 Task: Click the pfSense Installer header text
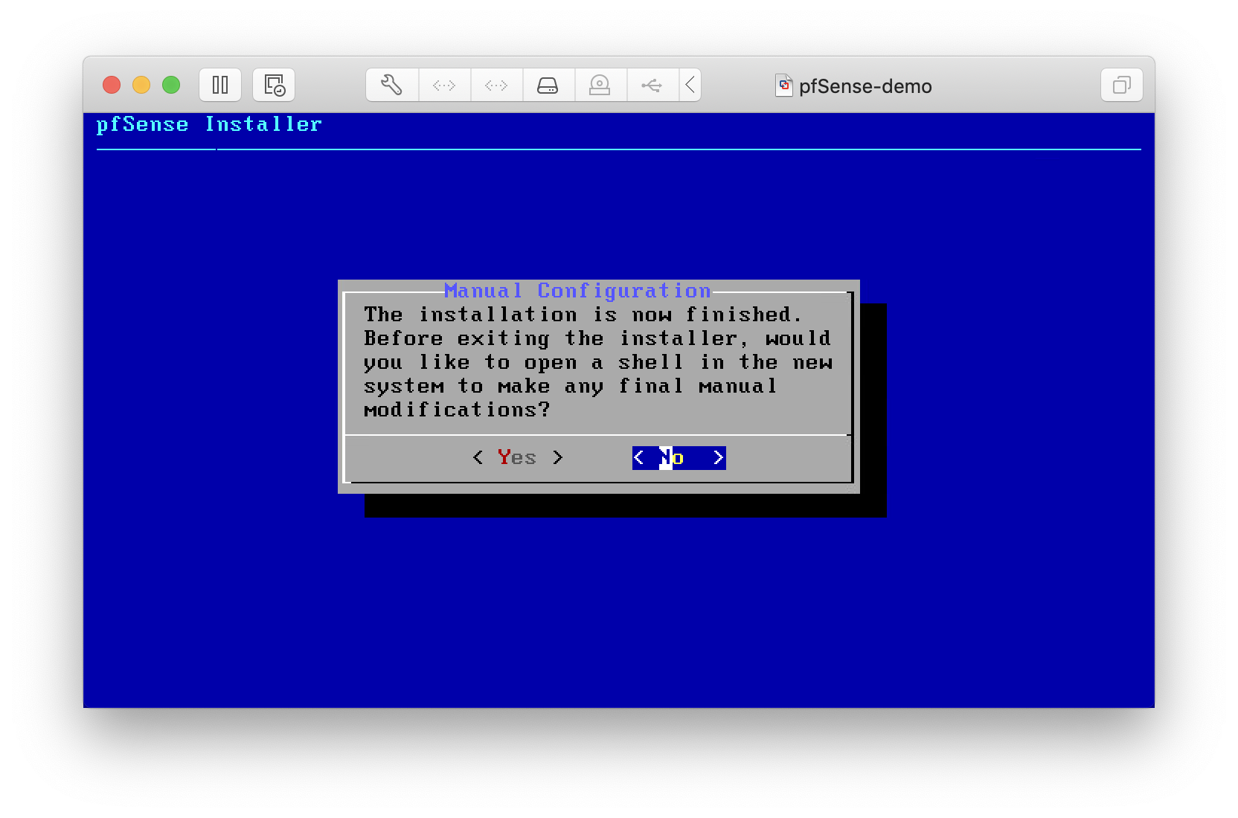[209, 124]
